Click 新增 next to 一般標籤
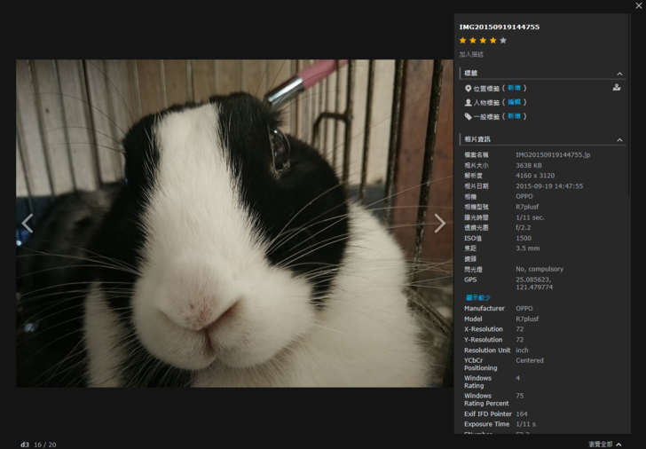The height and width of the screenshot is (449, 646). click(515, 116)
